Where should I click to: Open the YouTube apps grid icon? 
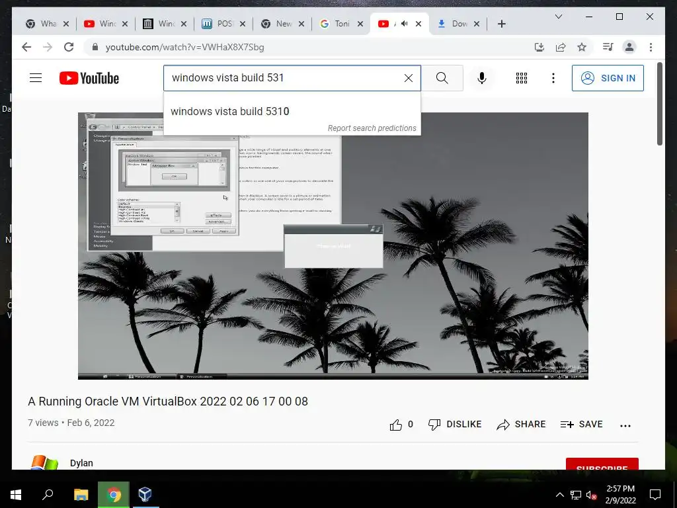(522, 78)
